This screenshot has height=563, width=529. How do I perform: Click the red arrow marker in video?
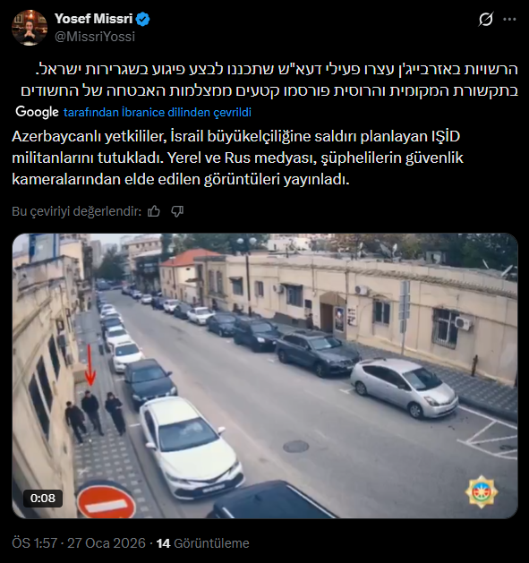pos(90,365)
